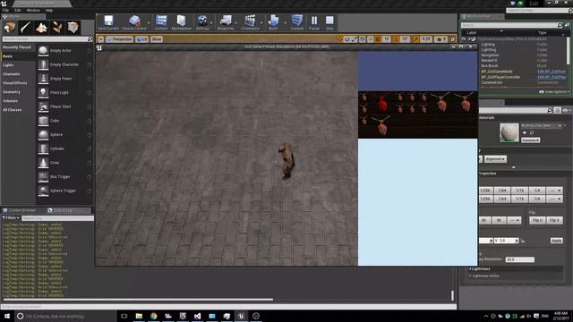The width and height of the screenshot is (573, 322).
Task: Open the Help menu
Action: (x=49, y=10)
